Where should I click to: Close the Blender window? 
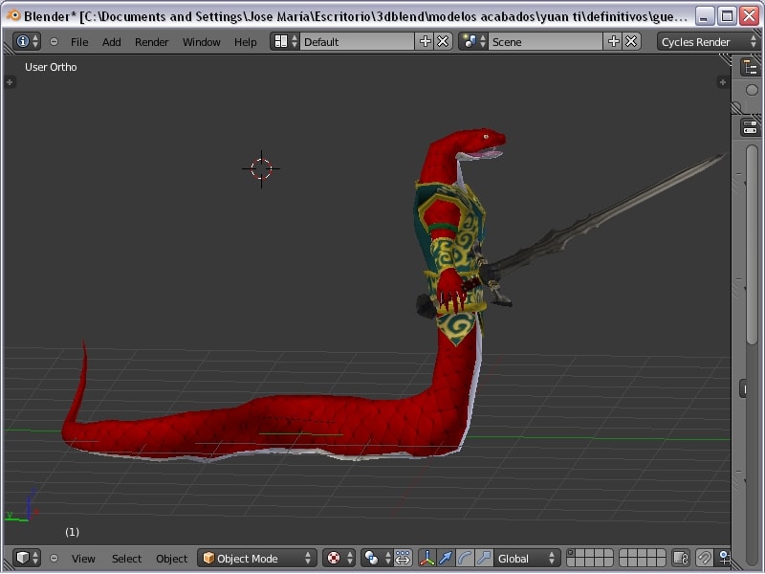click(749, 16)
